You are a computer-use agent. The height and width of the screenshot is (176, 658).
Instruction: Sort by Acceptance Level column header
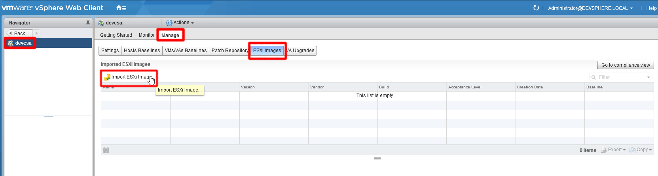481,87
